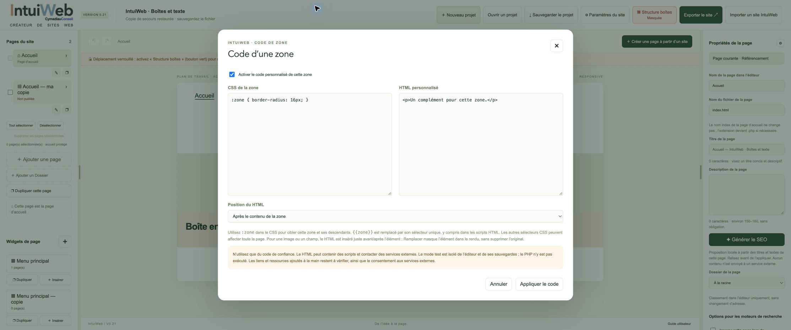Viewport: 791px width, 330px height.
Task: Click Annuler to cancel the dialog
Action: coord(499,284)
